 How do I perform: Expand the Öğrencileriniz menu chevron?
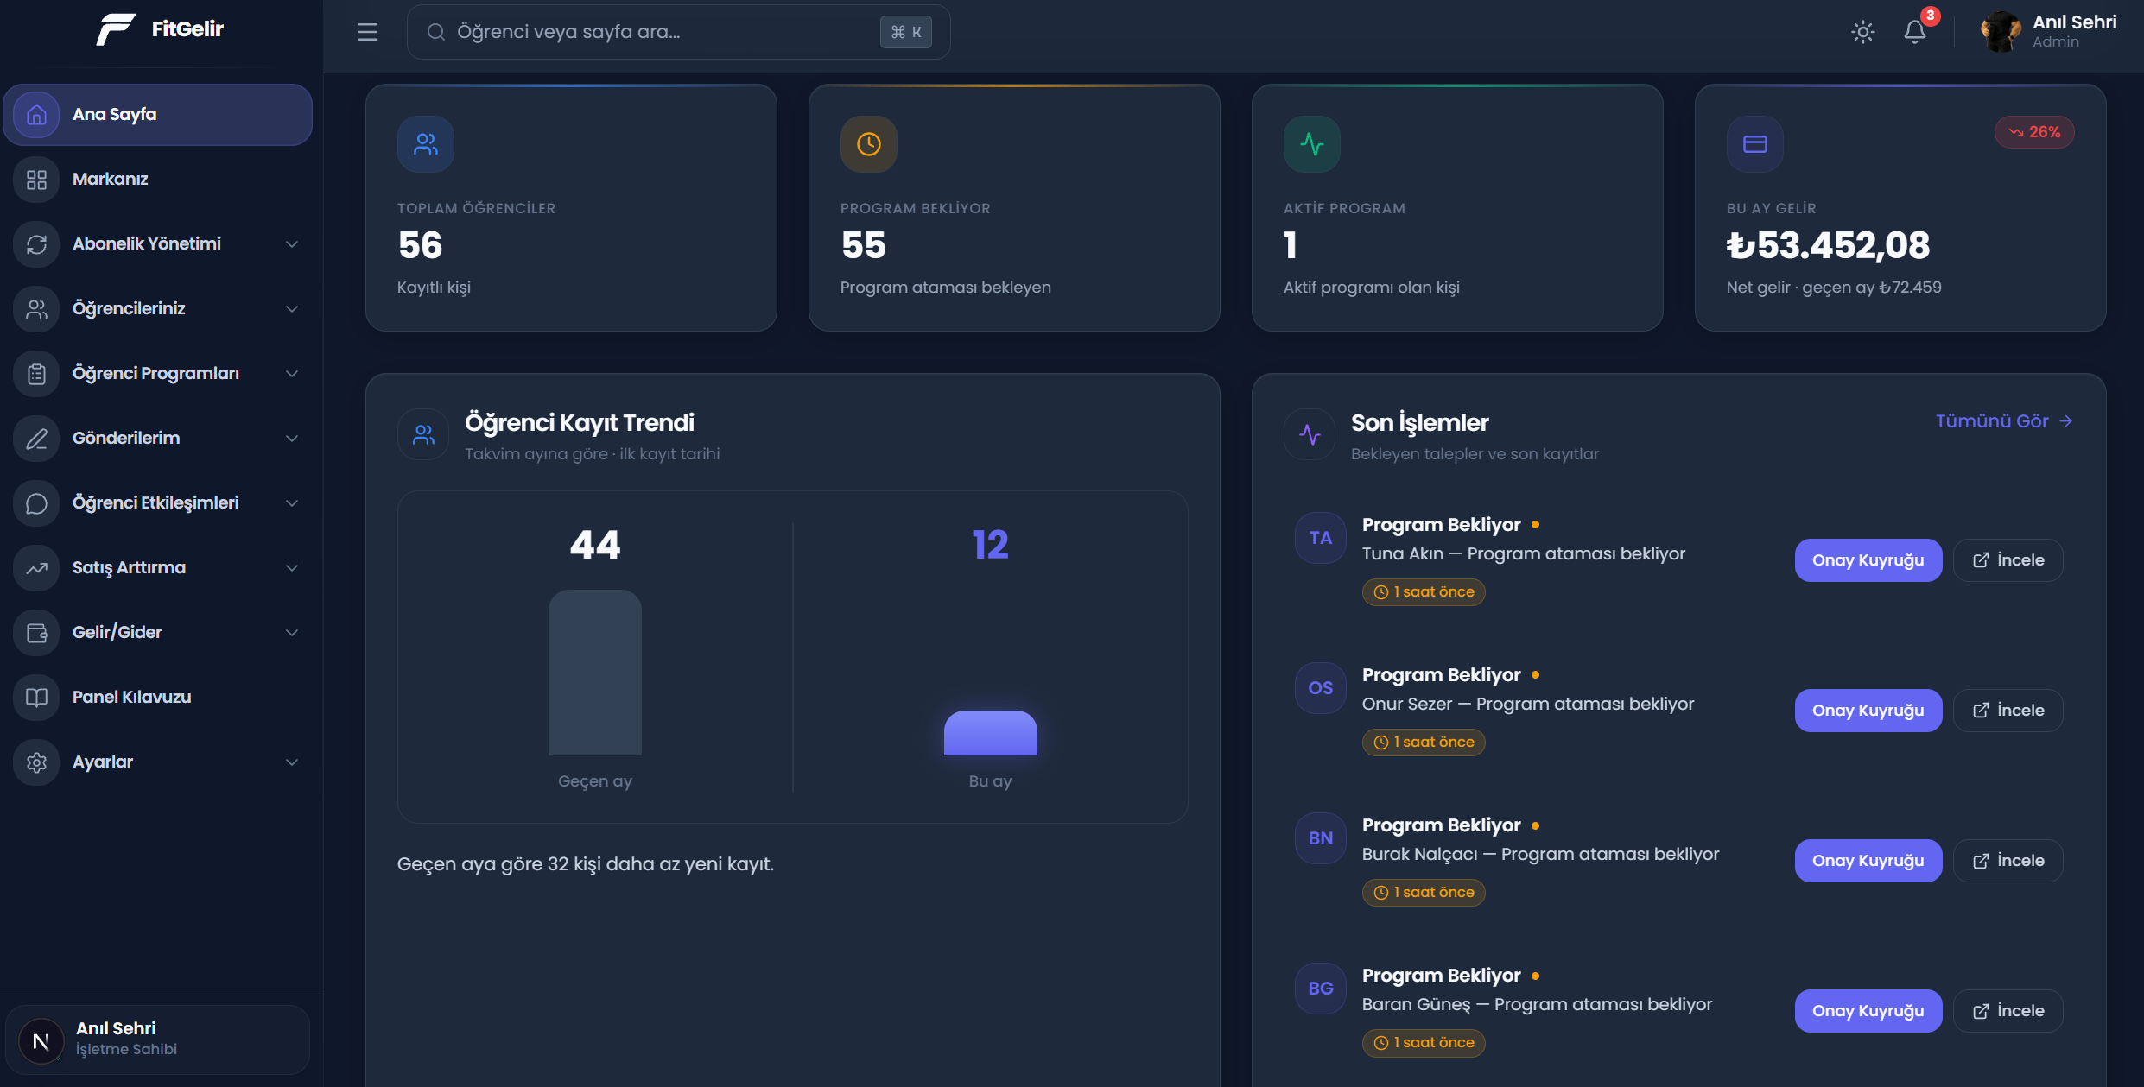tap(292, 309)
